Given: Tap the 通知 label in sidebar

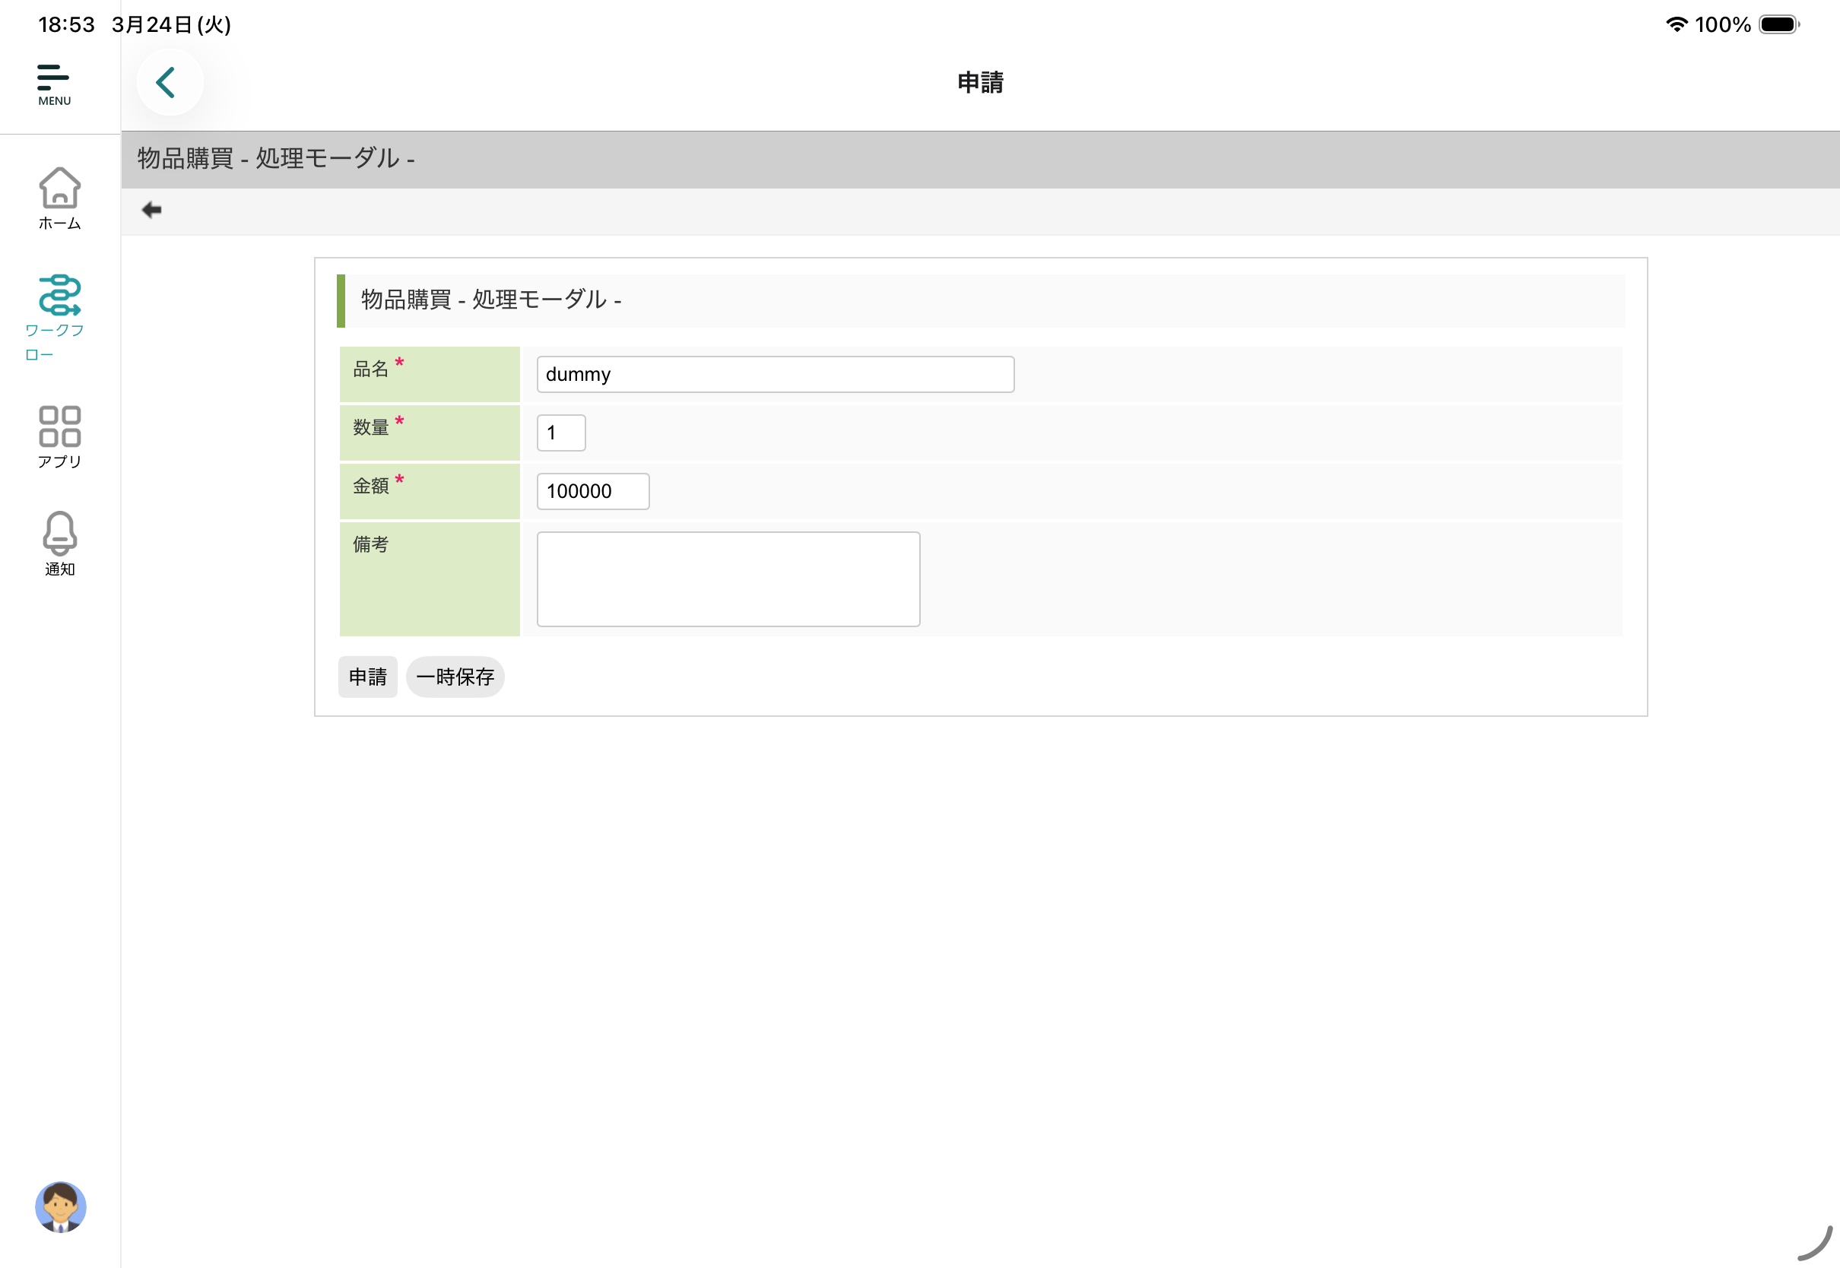Looking at the screenshot, I should click(59, 569).
